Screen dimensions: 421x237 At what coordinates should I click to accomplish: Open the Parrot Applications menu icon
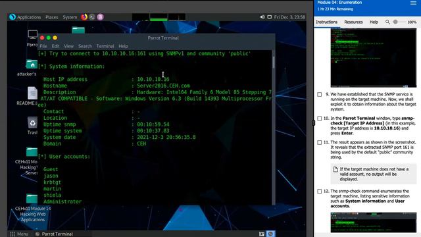pyautogui.click(x=12, y=17)
